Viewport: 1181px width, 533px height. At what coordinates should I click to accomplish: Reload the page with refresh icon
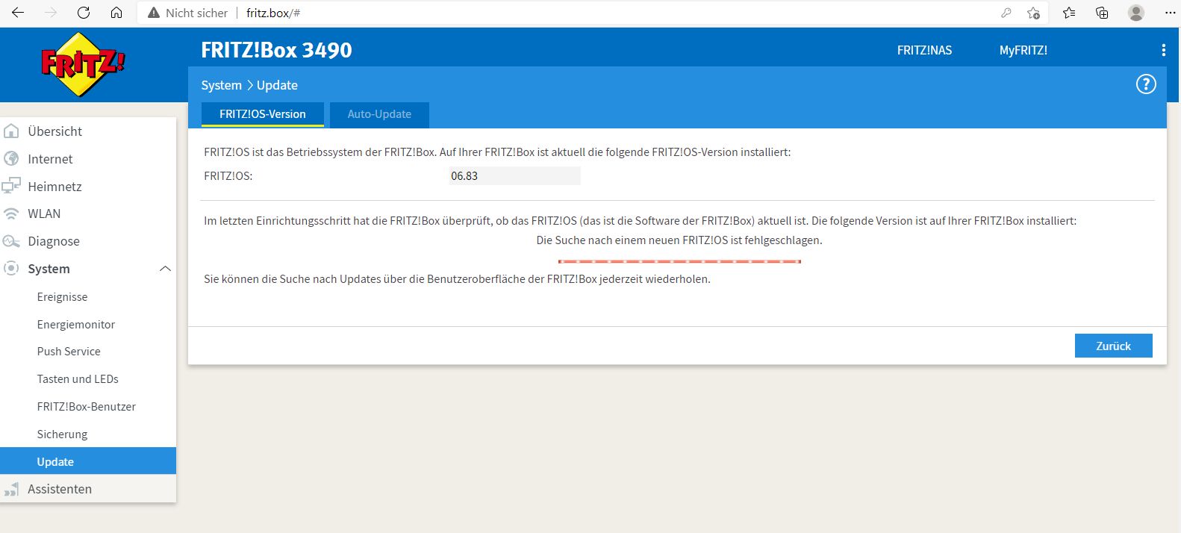point(84,13)
